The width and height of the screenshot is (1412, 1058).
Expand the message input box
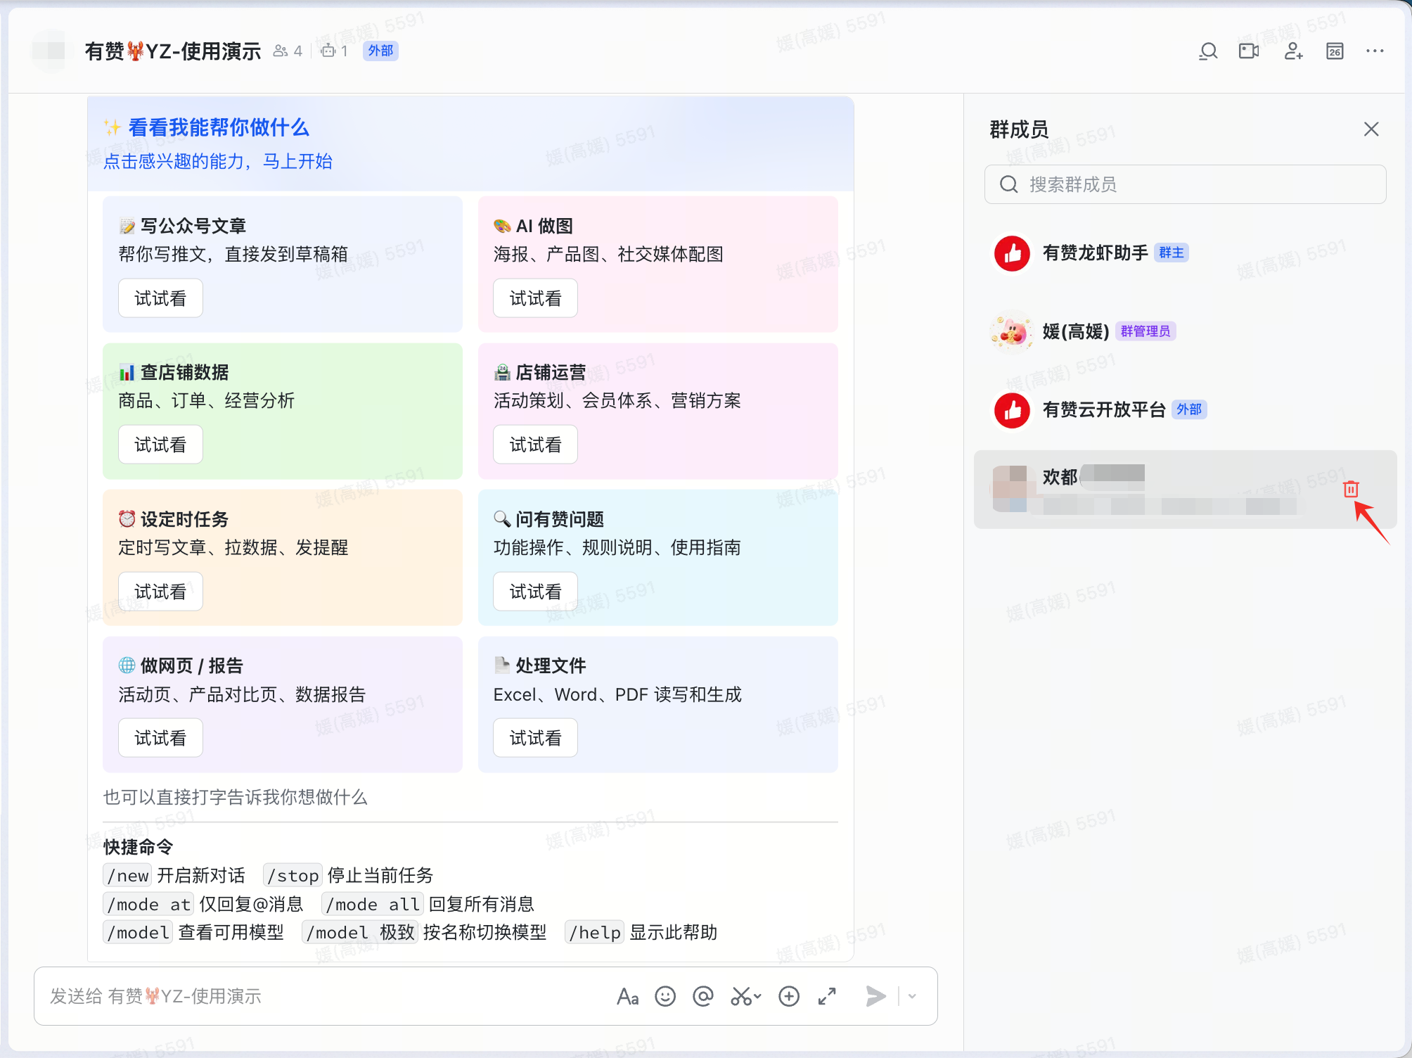point(827,996)
